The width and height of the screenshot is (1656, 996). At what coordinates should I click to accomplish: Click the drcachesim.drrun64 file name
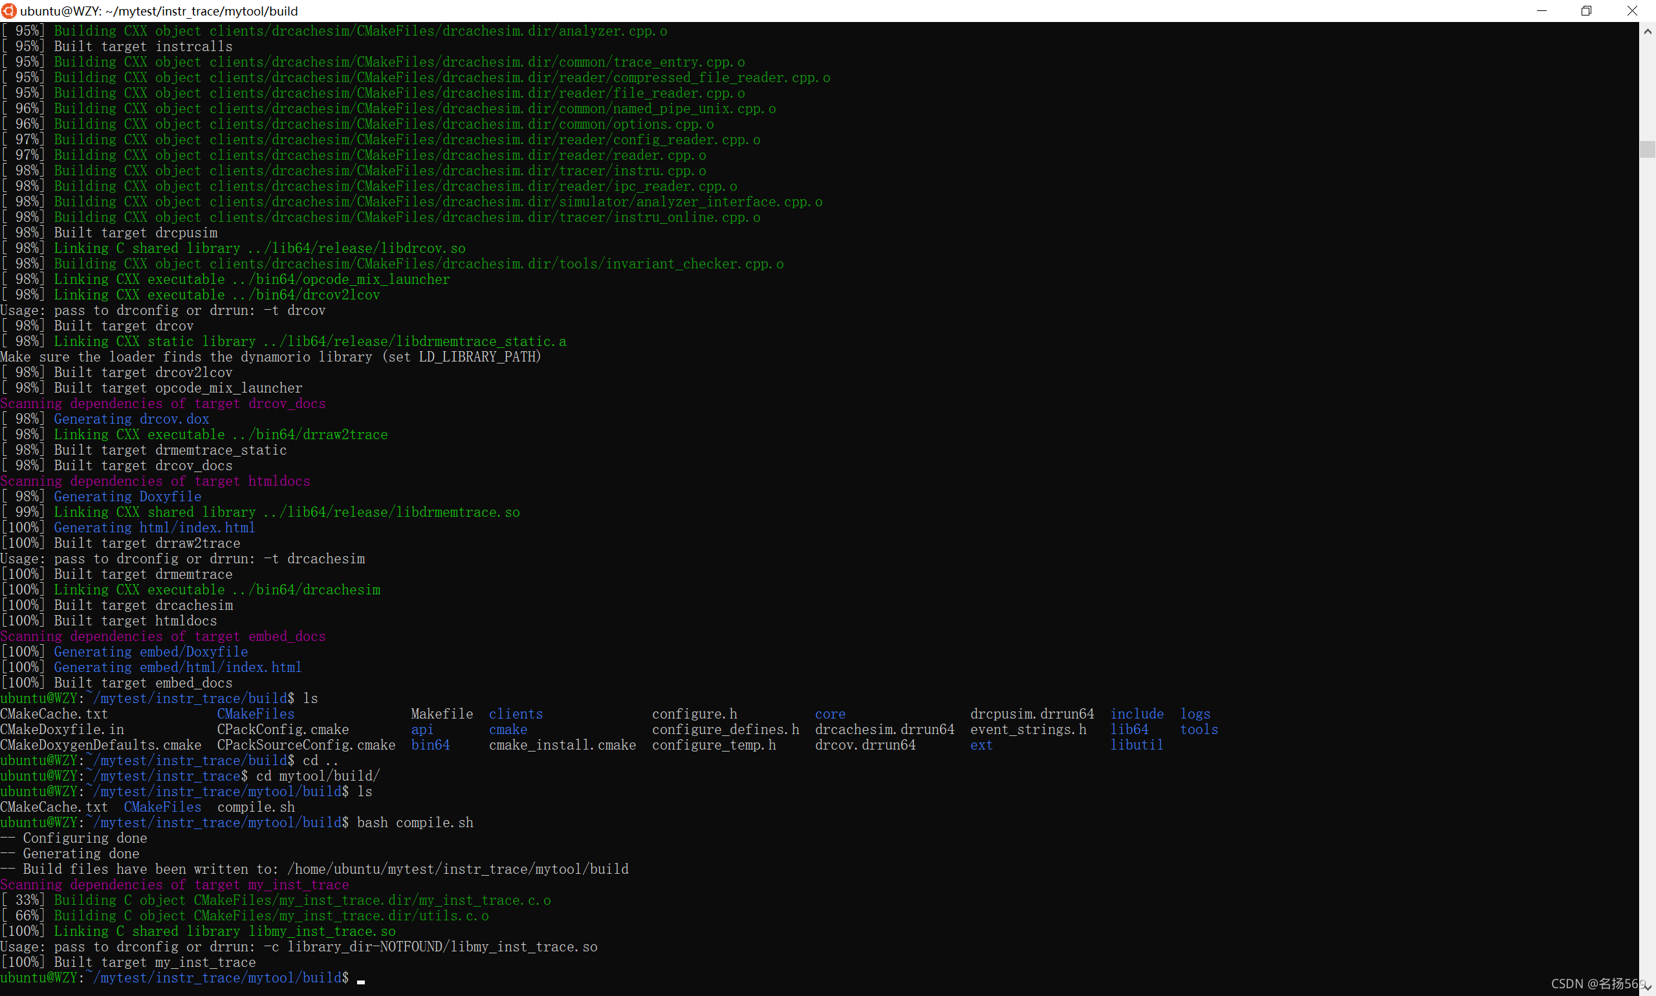tap(884, 730)
